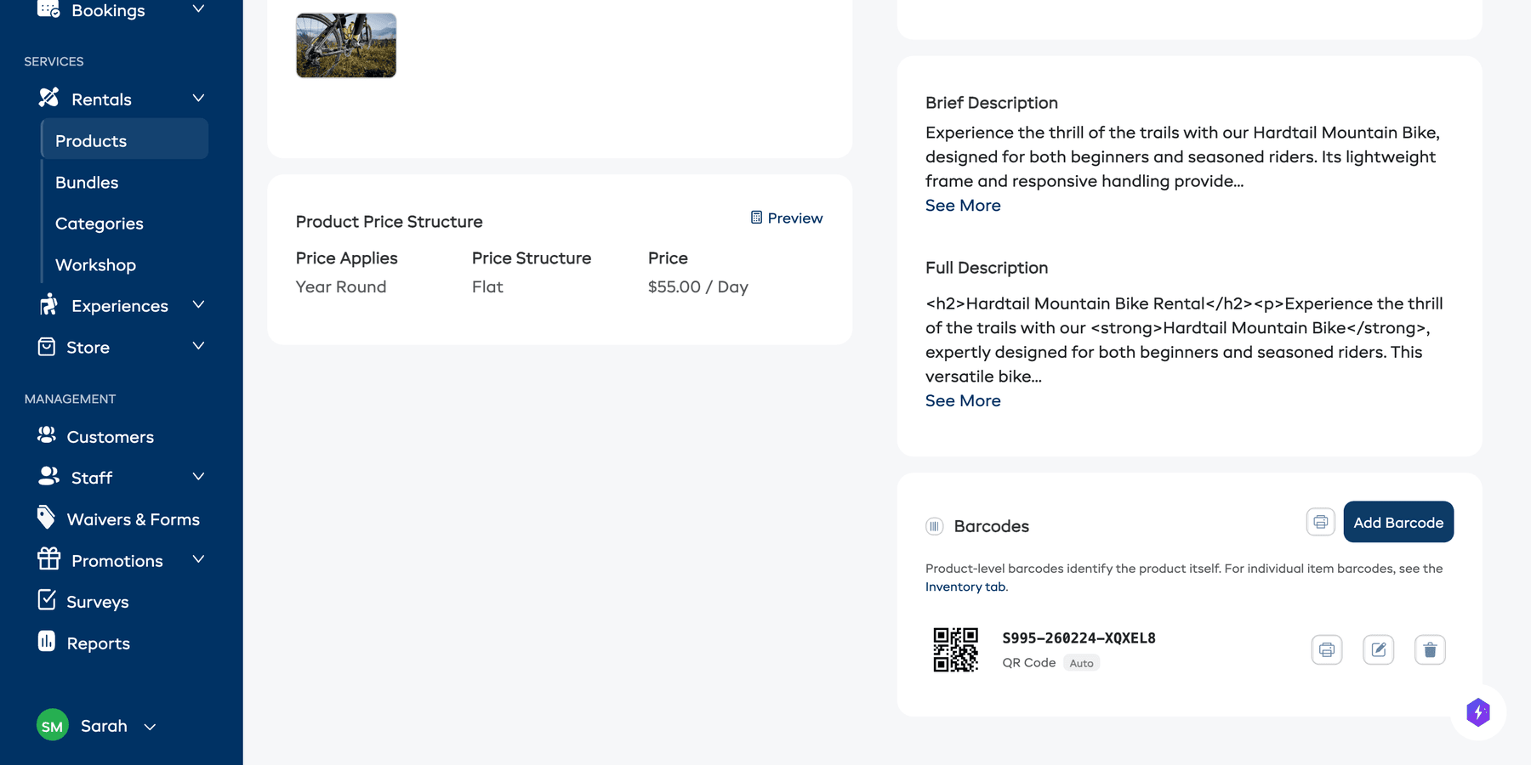Delete the S995-260224-XQXEL8 barcode
Screen dimensions: 1531x765
(1430, 650)
